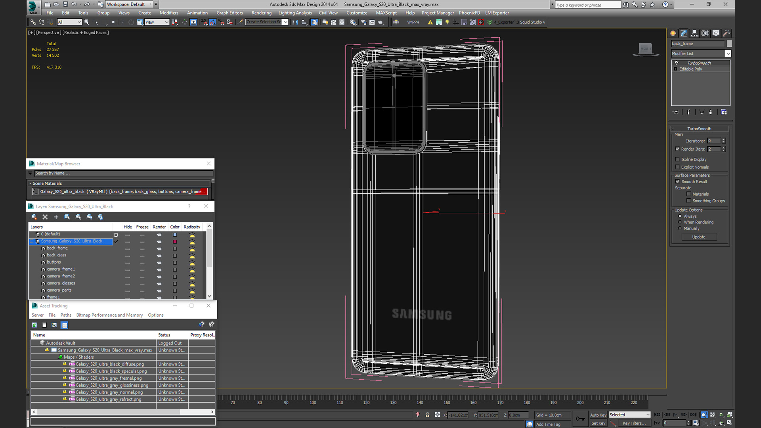Expand the Editable Poly stack entry

676,69
